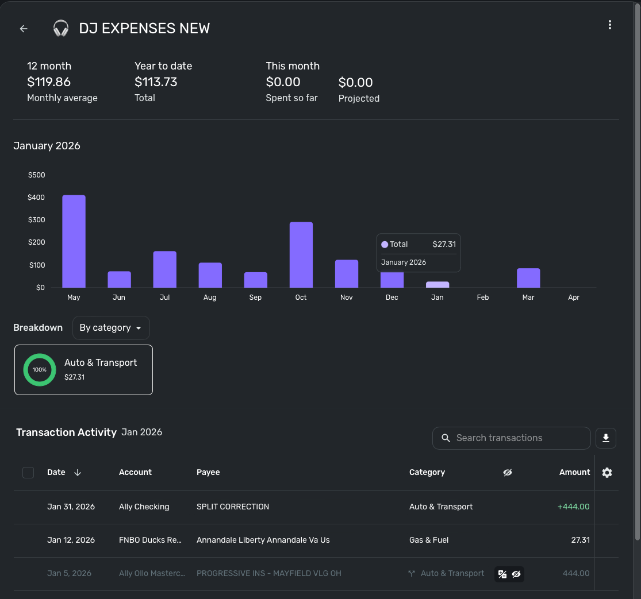Sort by Date column arrow

(x=78, y=473)
